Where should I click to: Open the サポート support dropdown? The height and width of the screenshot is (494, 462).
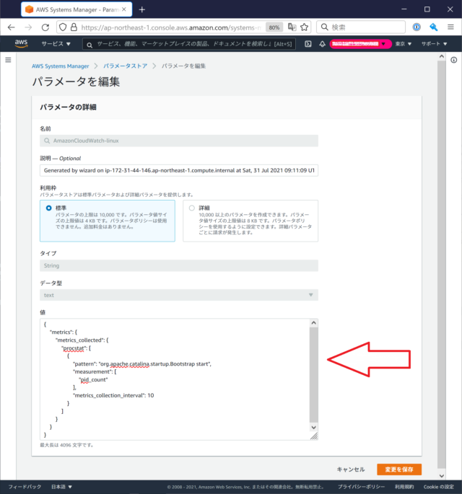[x=434, y=44]
